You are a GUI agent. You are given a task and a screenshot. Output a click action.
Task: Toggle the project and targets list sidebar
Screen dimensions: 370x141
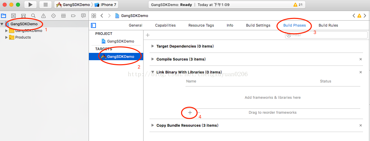click(94, 25)
